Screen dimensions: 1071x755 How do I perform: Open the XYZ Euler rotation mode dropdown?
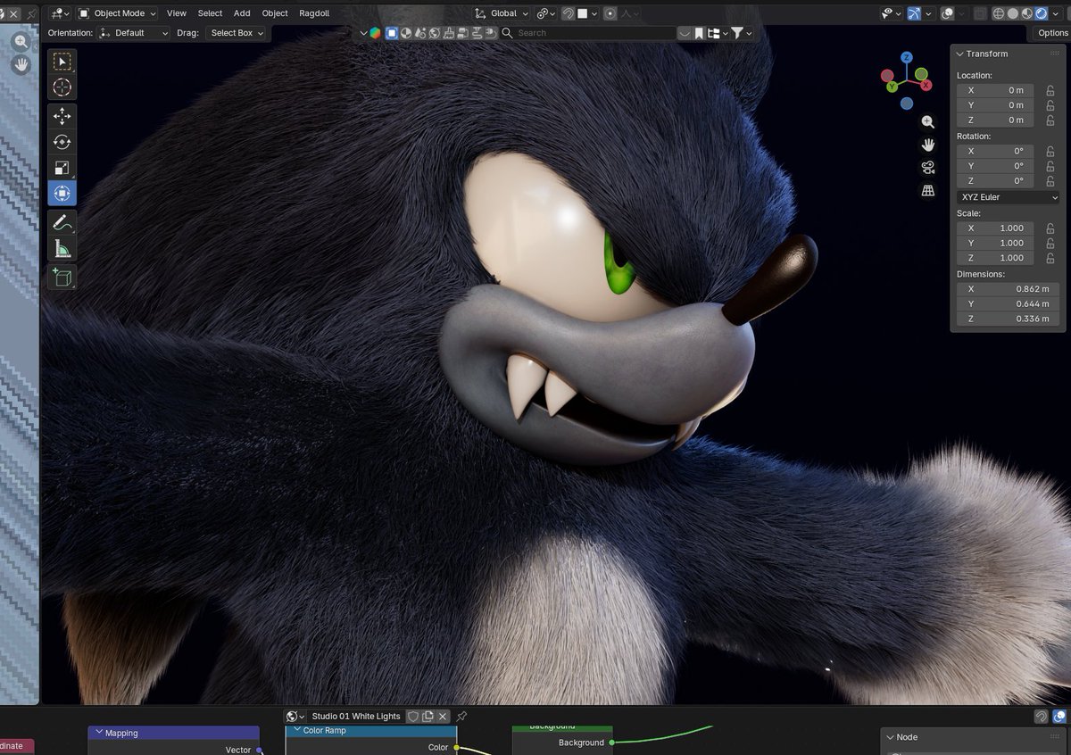click(1009, 197)
